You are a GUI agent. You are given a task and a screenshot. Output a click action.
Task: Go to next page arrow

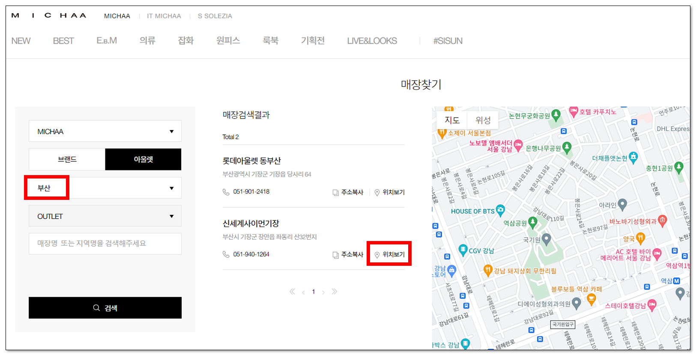pos(323,292)
